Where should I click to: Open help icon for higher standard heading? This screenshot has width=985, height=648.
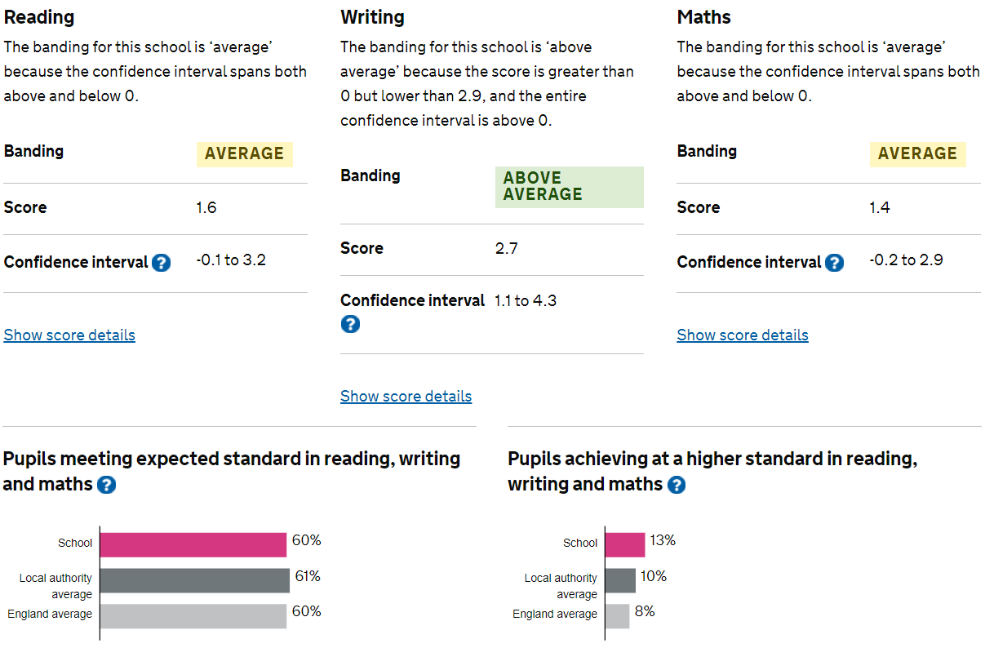click(677, 485)
